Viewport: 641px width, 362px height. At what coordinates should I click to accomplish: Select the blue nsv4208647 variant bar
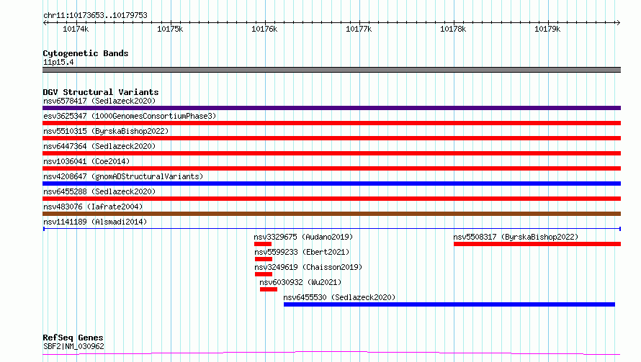tap(331, 184)
